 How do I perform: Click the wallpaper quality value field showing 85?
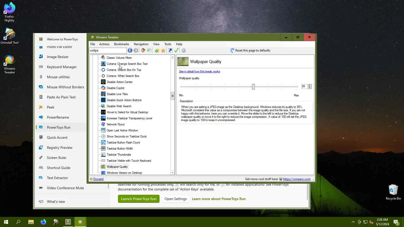304,87
